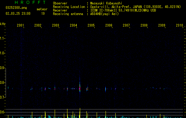Click the 2306 time axis label

109,25
